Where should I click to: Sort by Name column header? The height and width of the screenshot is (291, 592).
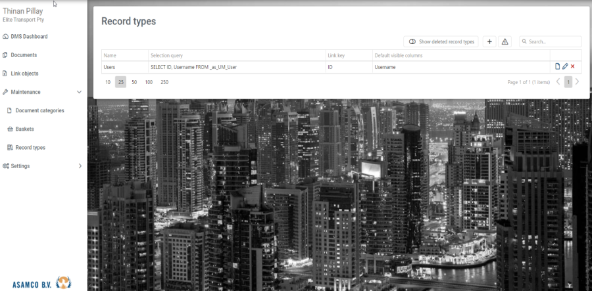point(124,55)
